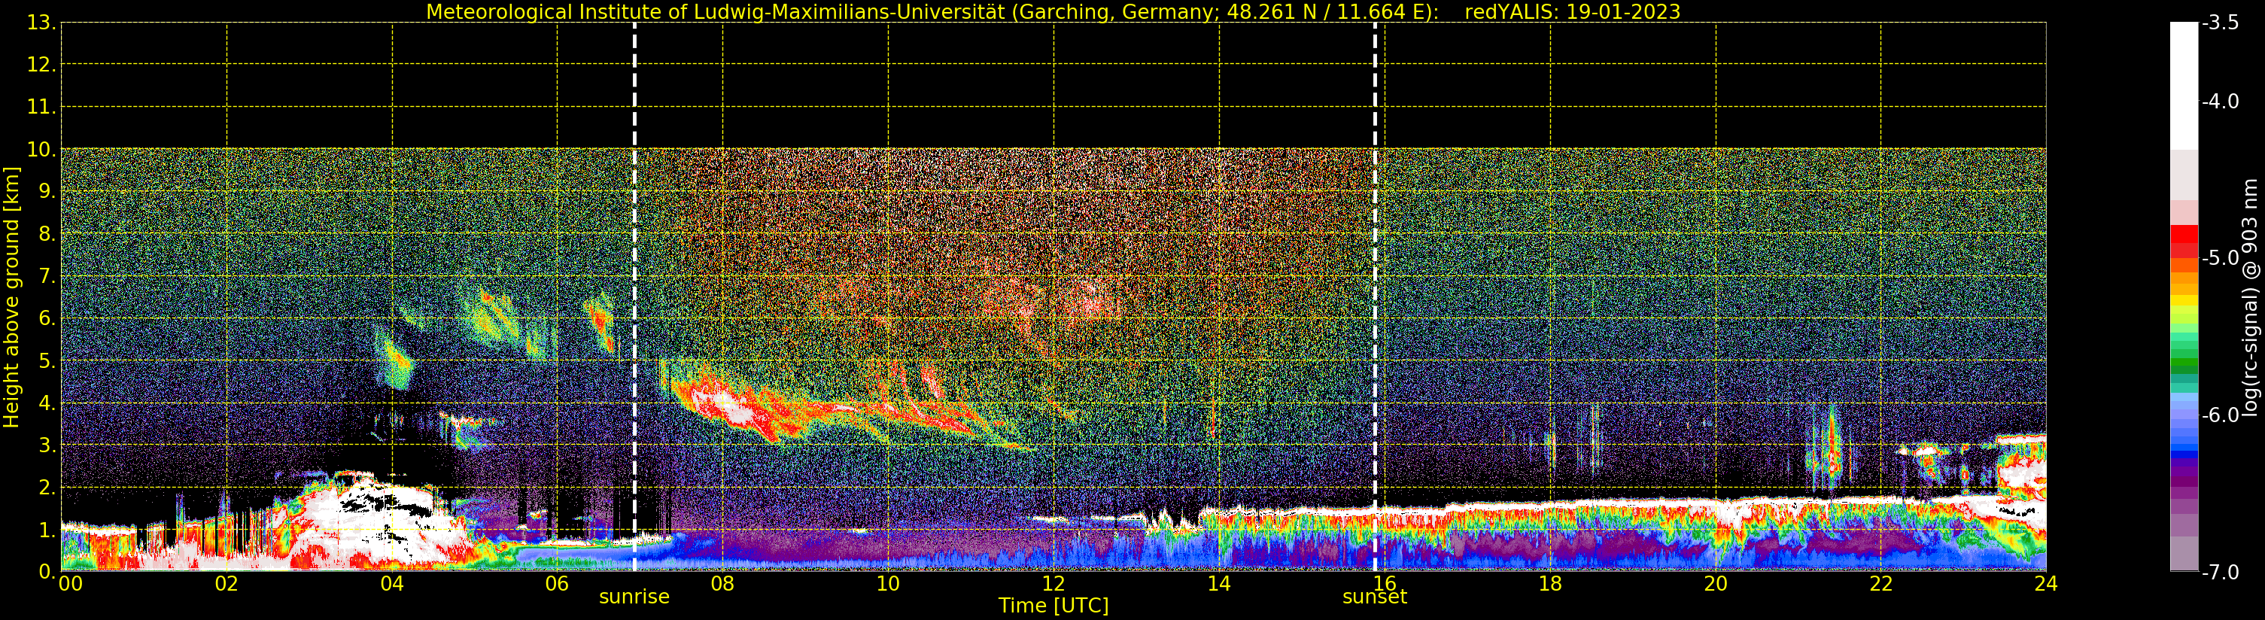This screenshot has width=2265, height=620.
Task: Click height axis tick label '11.'
Action: tap(41, 108)
